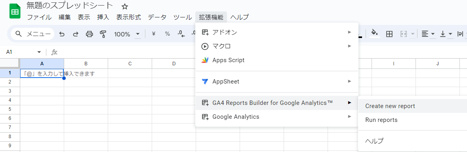Select the paint format roller tool

(103, 34)
